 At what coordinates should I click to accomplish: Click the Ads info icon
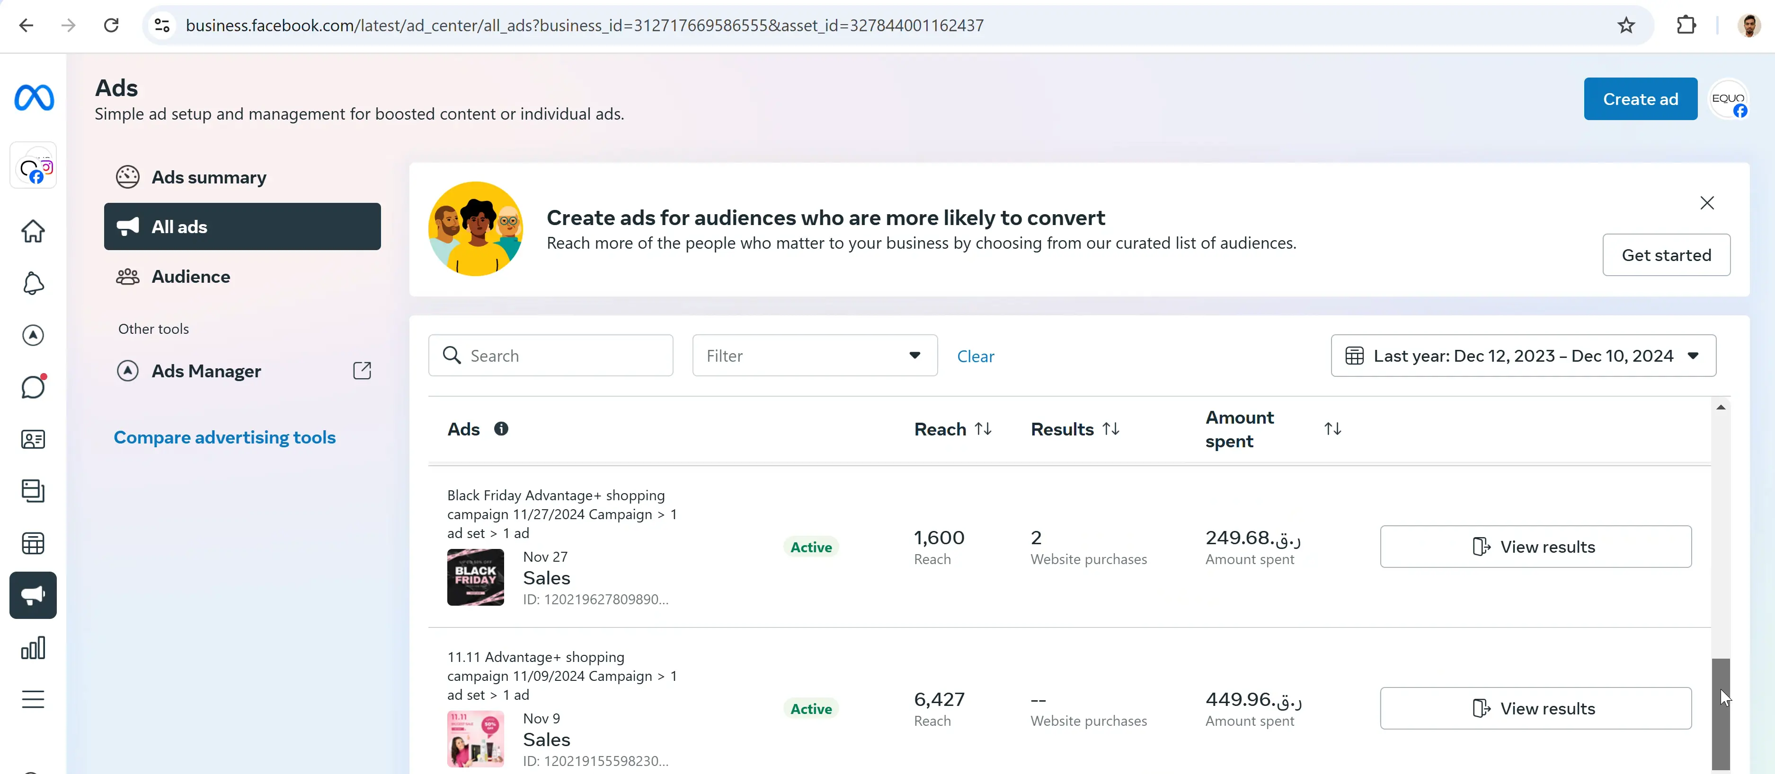(501, 429)
